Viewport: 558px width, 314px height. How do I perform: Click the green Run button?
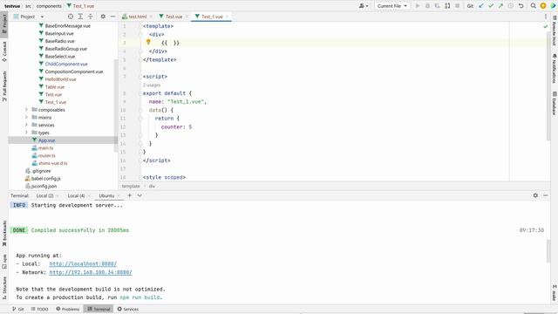click(x=418, y=6)
